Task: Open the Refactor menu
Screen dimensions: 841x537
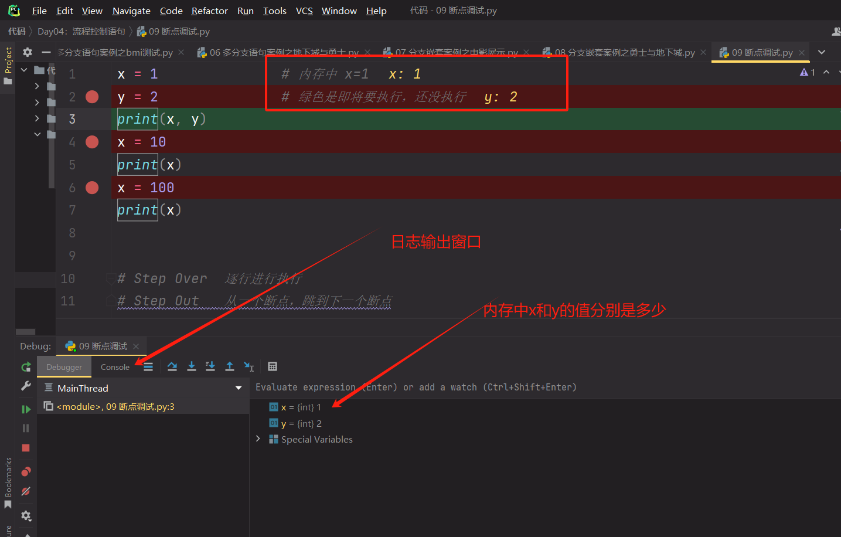Action: [209, 11]
